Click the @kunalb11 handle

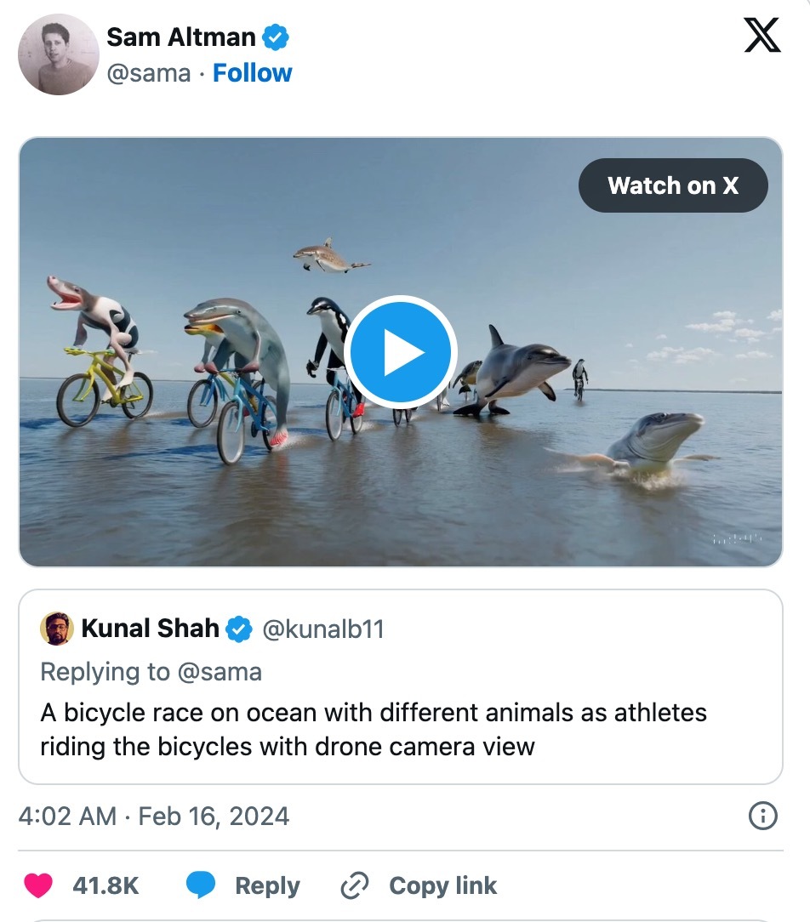pyautogui.click(x=322, y=629)
